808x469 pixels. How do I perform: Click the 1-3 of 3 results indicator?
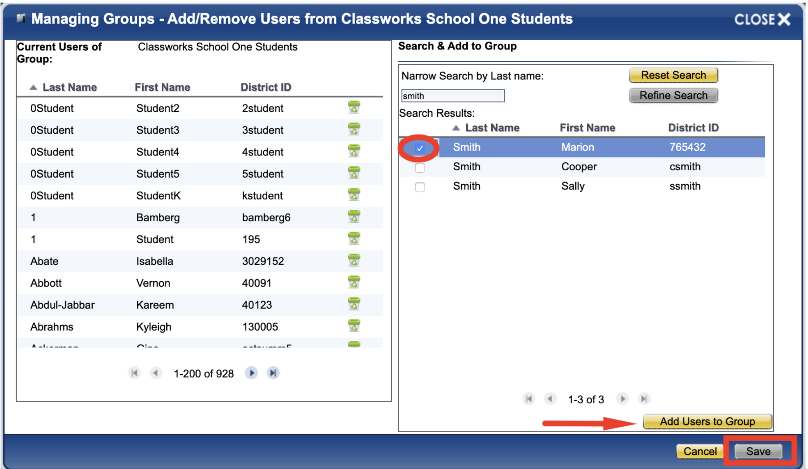coord(586,400)
